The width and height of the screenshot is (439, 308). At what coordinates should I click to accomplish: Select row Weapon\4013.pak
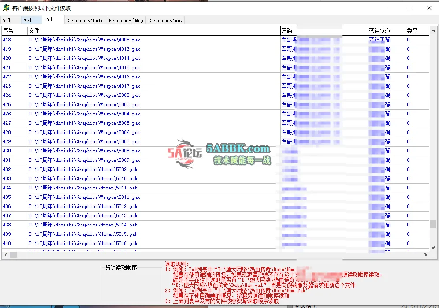tap(216, 49)
